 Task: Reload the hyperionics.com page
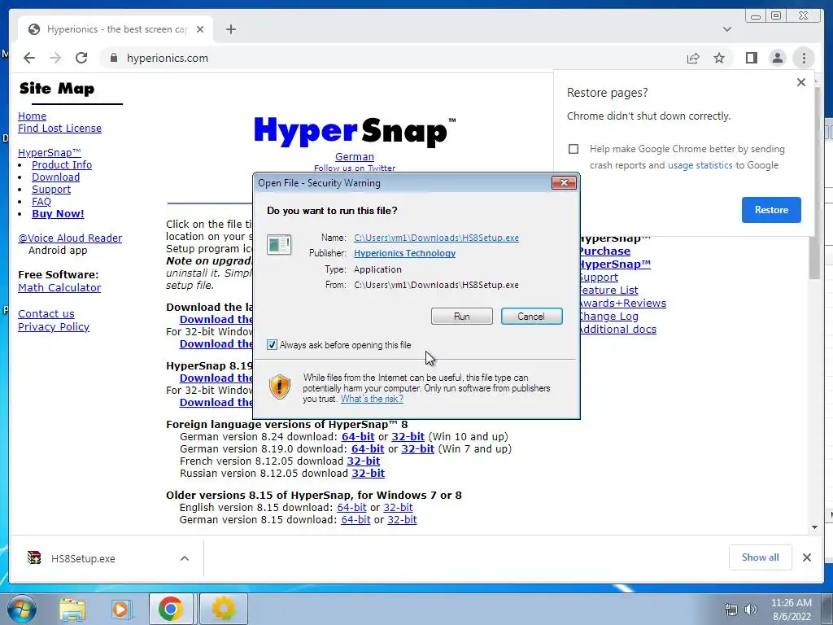coord(81,58)
